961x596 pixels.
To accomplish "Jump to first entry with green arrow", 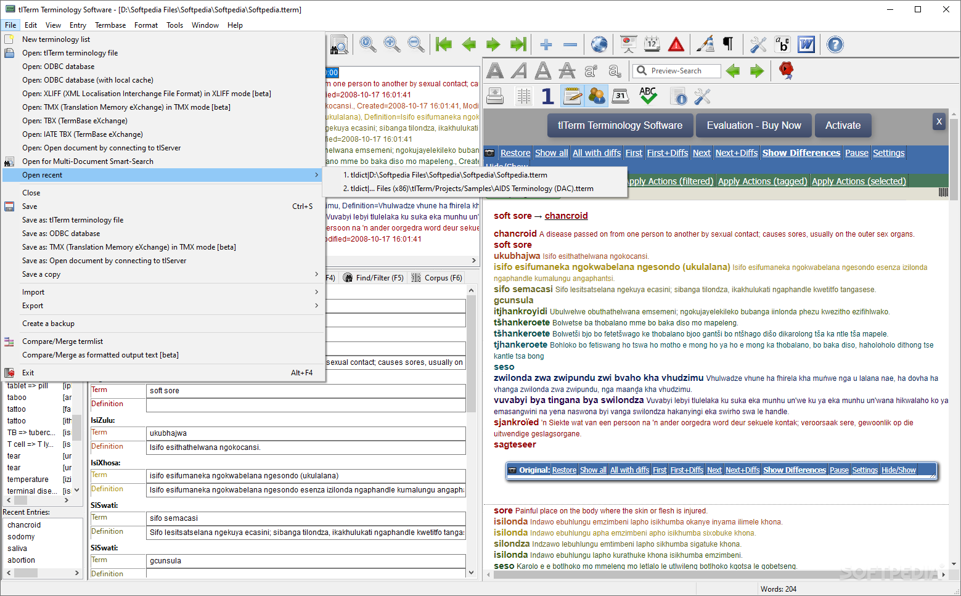I will tap(444, 44).
